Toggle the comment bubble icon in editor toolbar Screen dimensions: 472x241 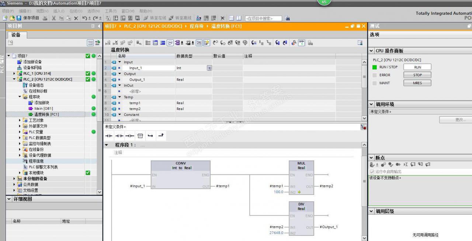170,43
